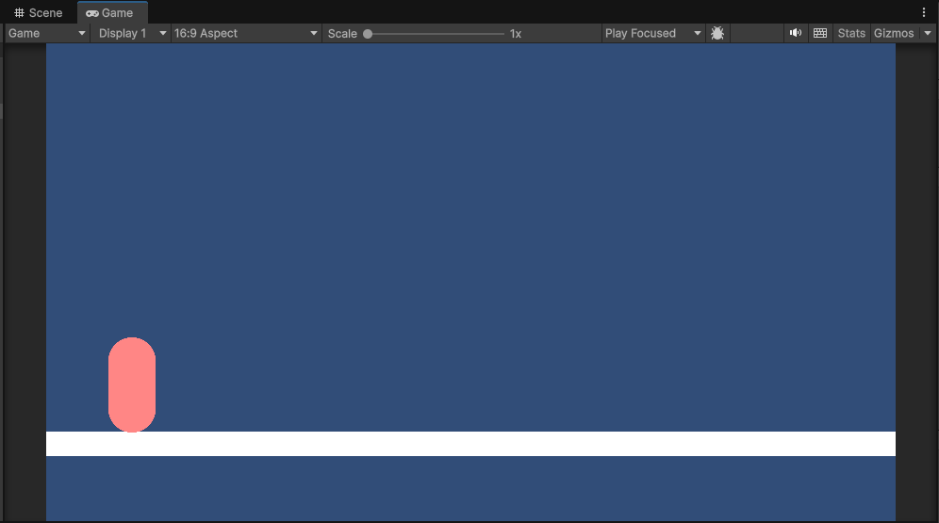Mute audio with the speaker icon

[x=796, y=33]
